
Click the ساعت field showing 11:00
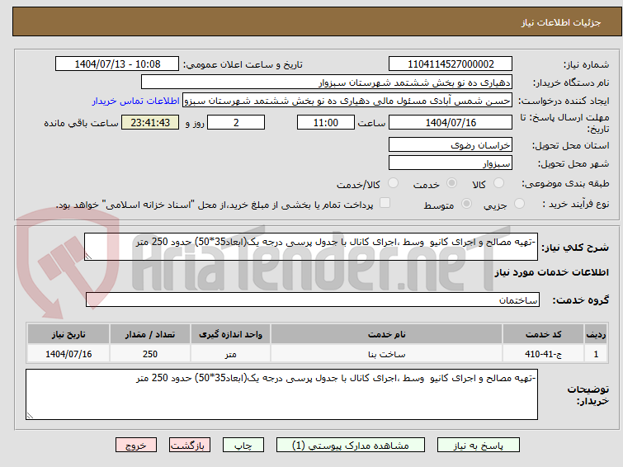(326, 122)
